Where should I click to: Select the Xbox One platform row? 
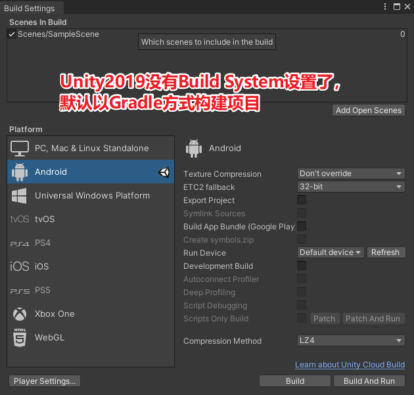click(x=91, y=314)
